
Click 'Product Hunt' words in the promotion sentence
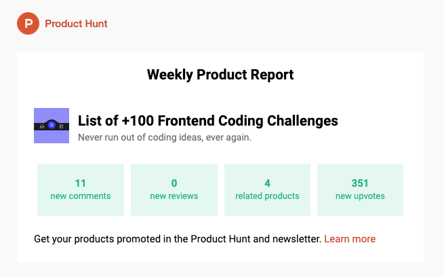[220, 239]
